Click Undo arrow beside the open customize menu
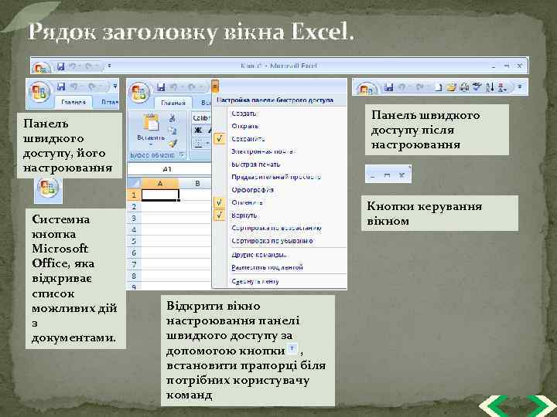 pyautogui.click(x=173, y=86)
